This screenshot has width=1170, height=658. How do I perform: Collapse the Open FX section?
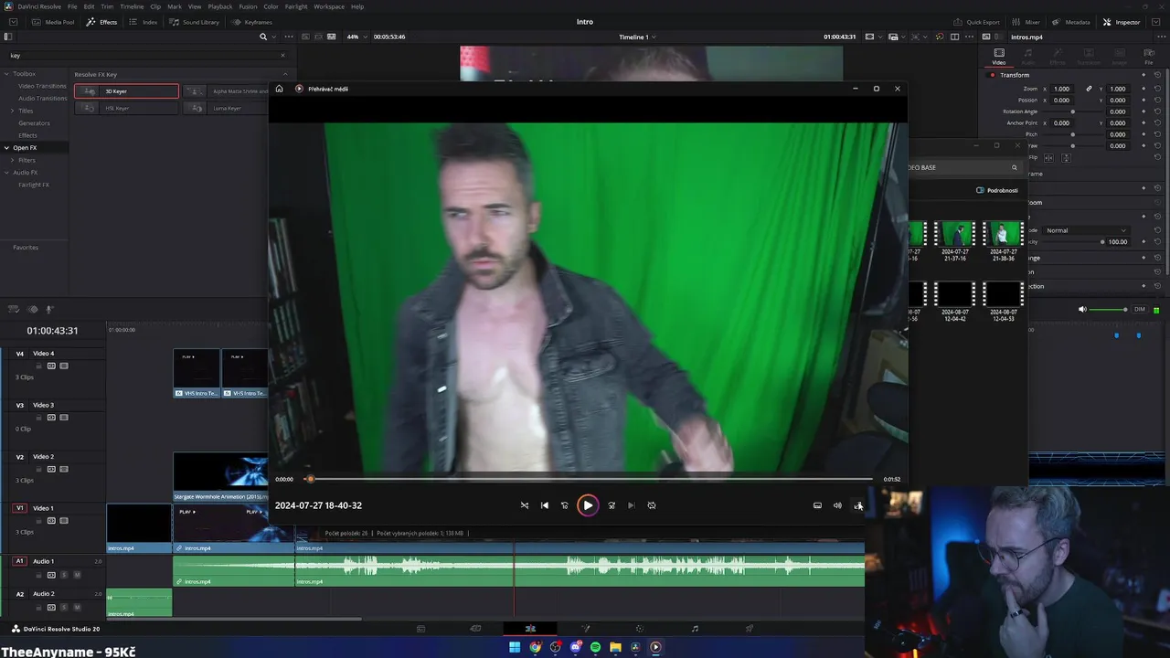pyautogui.click(x=6, y=148)
